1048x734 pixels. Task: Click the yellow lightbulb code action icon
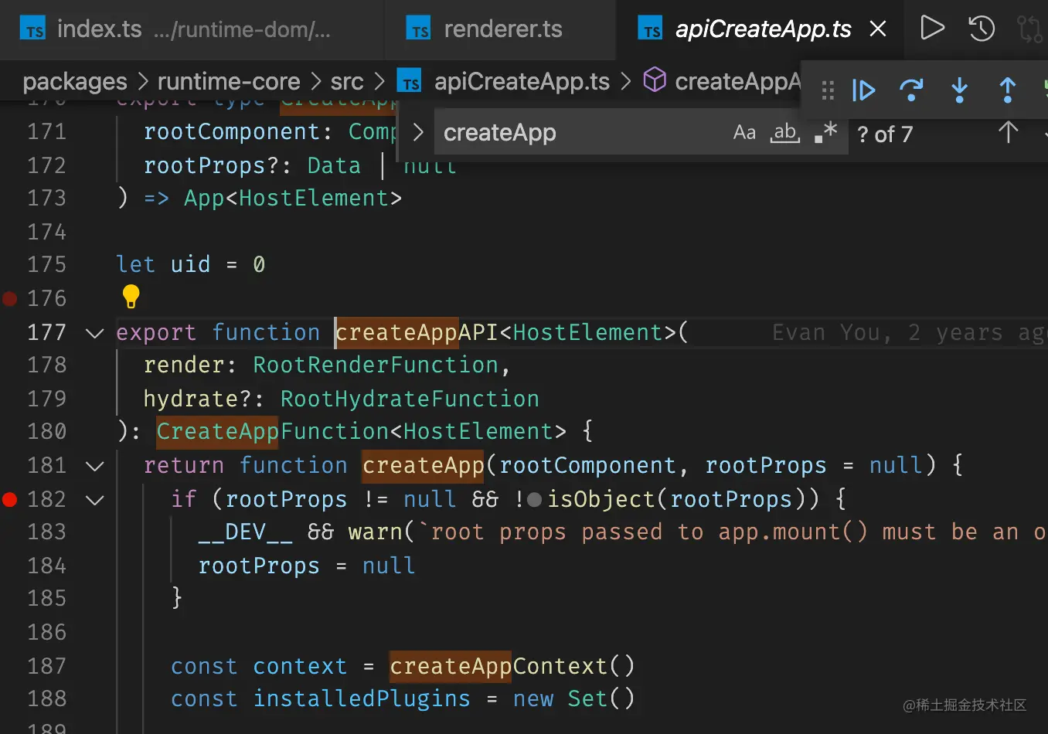coord(131,297)
